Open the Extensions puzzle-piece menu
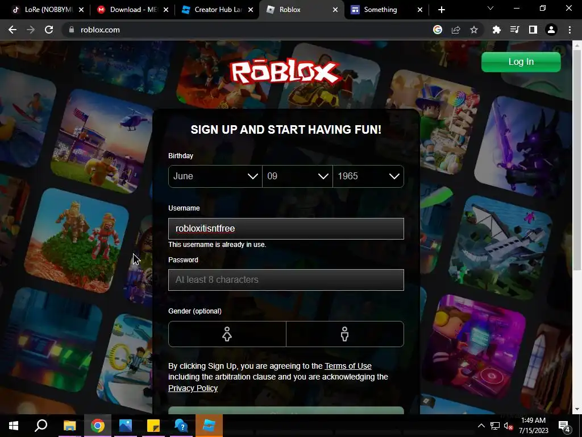The height and width of the screenshot is (437, 582). tap(497, 30)
